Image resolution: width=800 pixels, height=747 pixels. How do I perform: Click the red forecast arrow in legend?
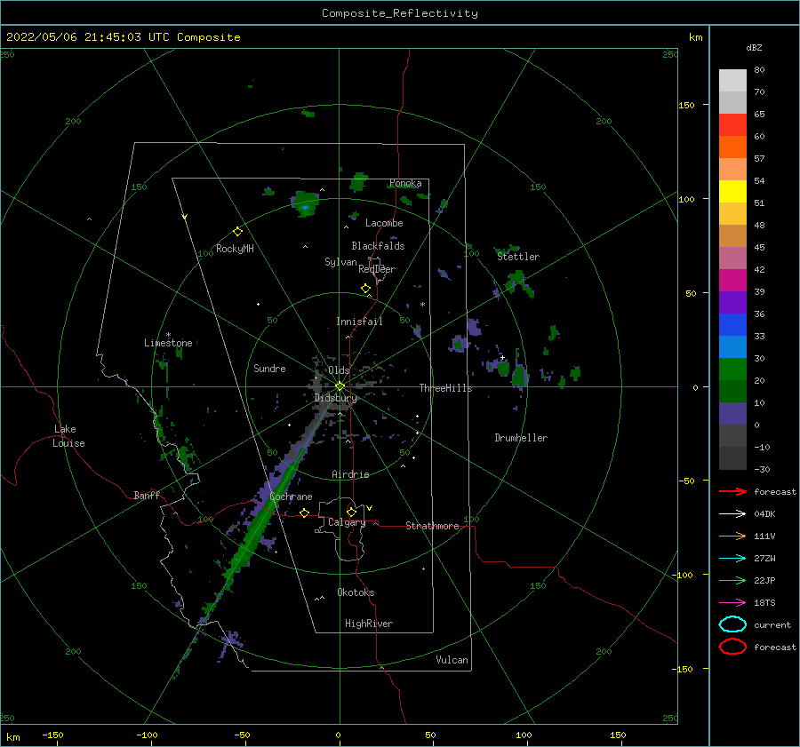coord(732,491)
